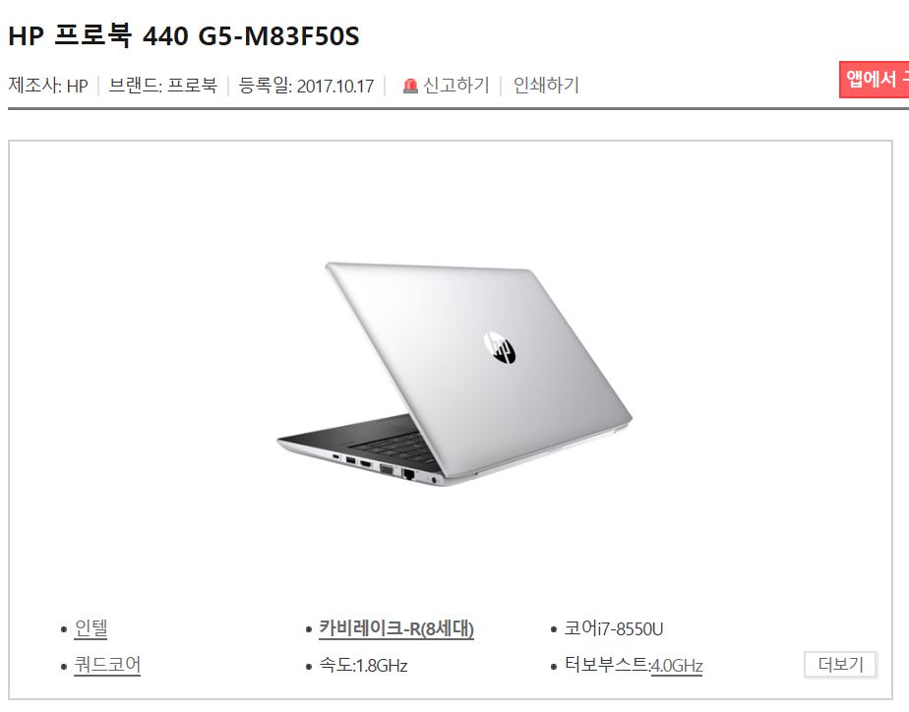Click the 코어i7-8550U spec item
Viewport: 909px width, 712px height.
click(613, 628)
